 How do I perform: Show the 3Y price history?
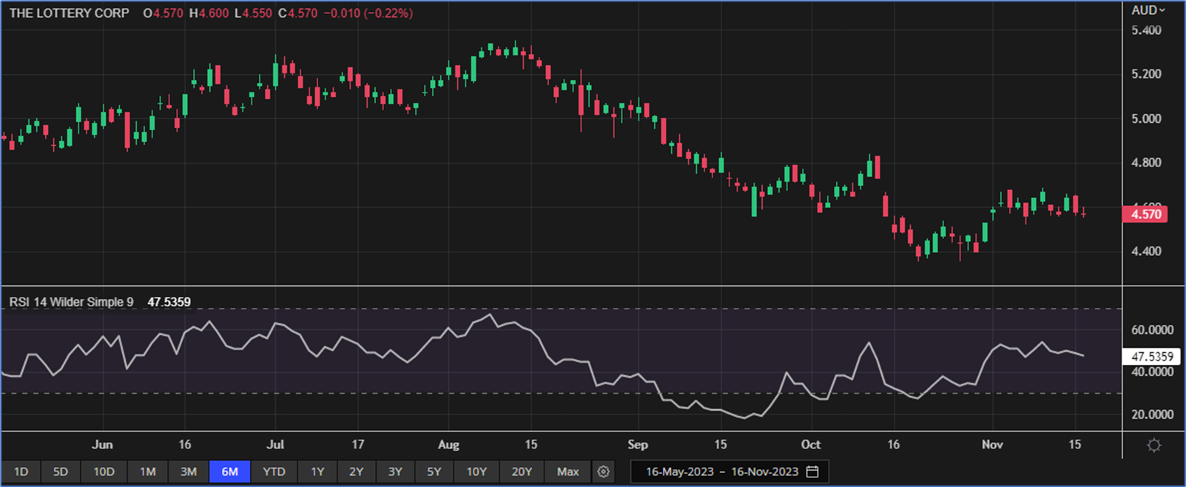tap(395, 471)
